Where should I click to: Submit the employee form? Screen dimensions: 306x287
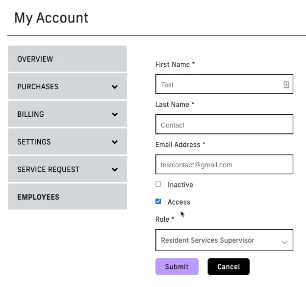click(177, 267)
